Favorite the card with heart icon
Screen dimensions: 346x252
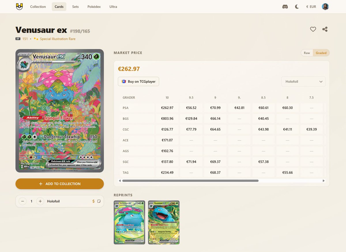point(313,29)
